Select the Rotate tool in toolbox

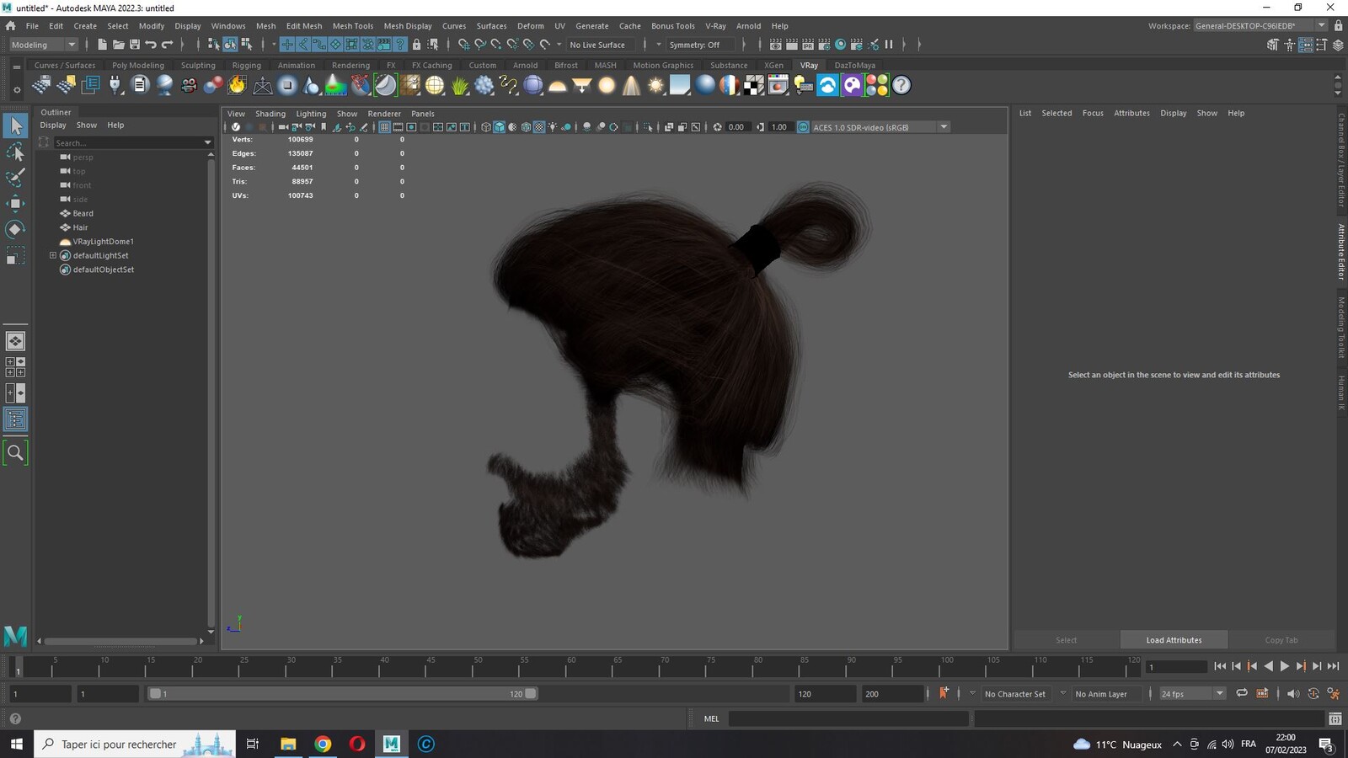click(15, 229)
